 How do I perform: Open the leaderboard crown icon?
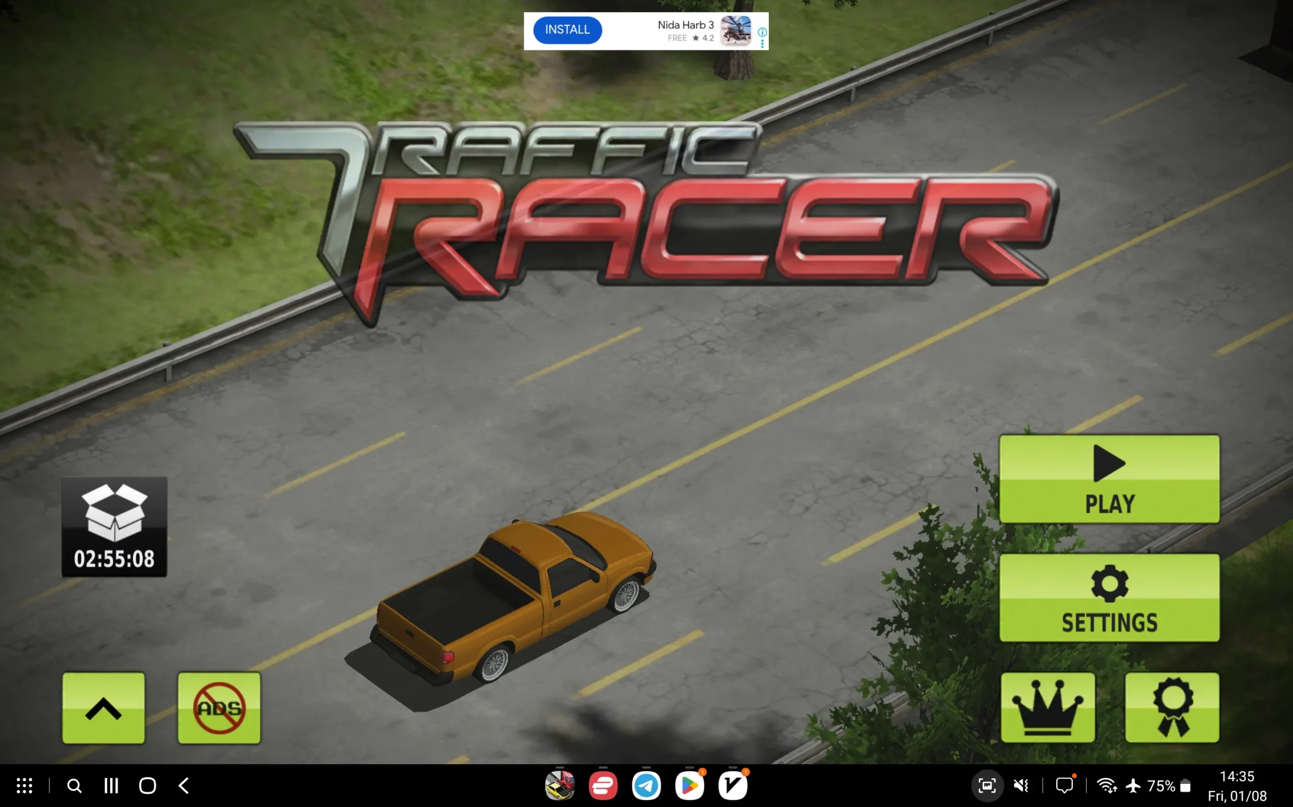pyautogui.click(x=1048, y=707)
